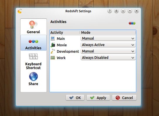Image resolution: width=159 pixels, height=116 pixels.
Task: Confirm settings with the OK button
Action: coord(75,98)
